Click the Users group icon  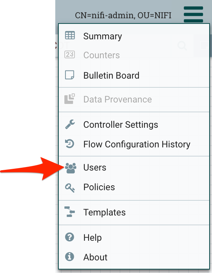tap(70, 168)
